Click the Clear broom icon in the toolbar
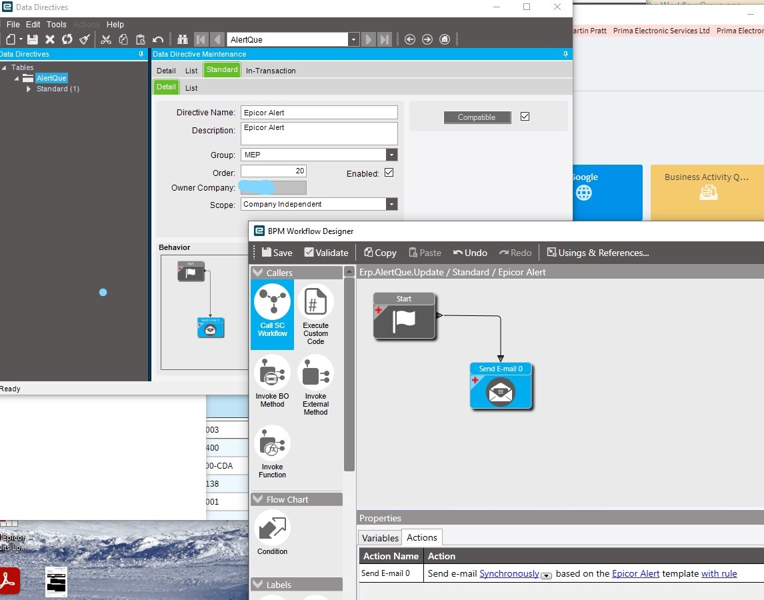764x600 pixels. (x=85, y=39)
